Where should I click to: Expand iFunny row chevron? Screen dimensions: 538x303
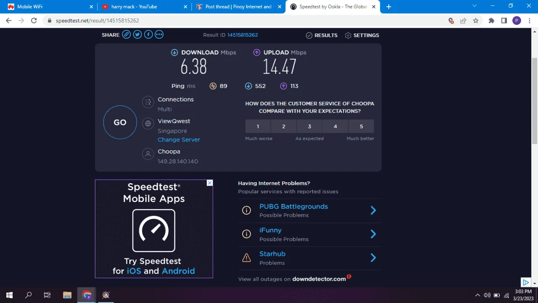point(373,234)
